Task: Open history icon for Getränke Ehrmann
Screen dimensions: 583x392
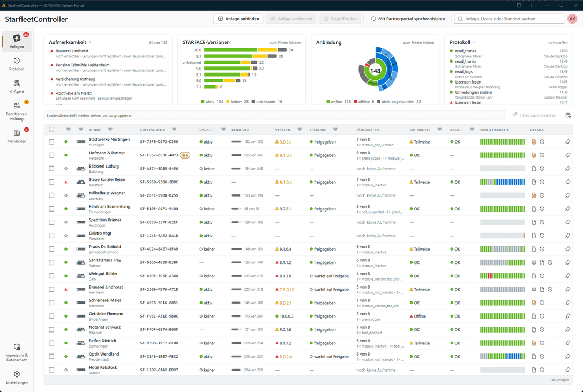Action: pyautogui.click(x=542, y=316)
